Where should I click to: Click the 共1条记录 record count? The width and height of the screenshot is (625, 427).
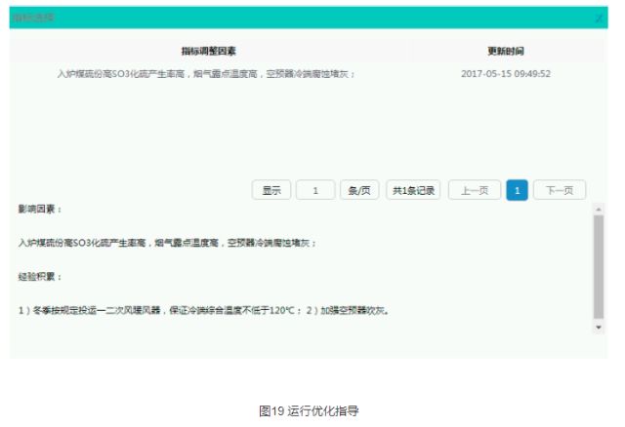pyautogui.click(x=414, y=191)
